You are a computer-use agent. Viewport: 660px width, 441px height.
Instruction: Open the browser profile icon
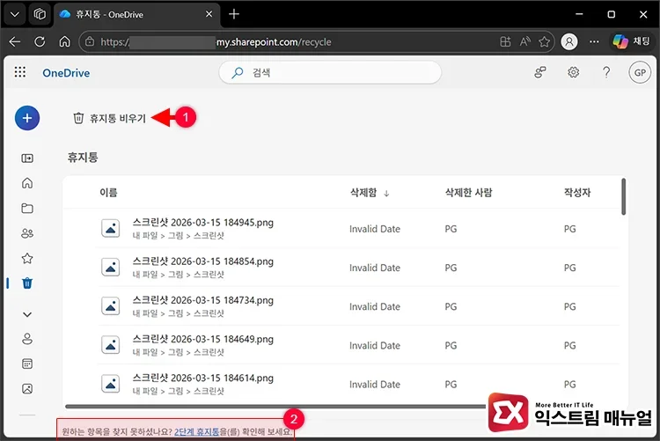click(x=569, y=41)
